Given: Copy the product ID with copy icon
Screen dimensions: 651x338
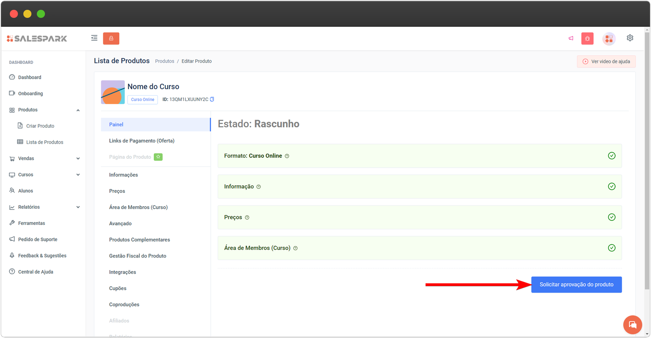Looking at the screenshot, I should pos(212,99).
